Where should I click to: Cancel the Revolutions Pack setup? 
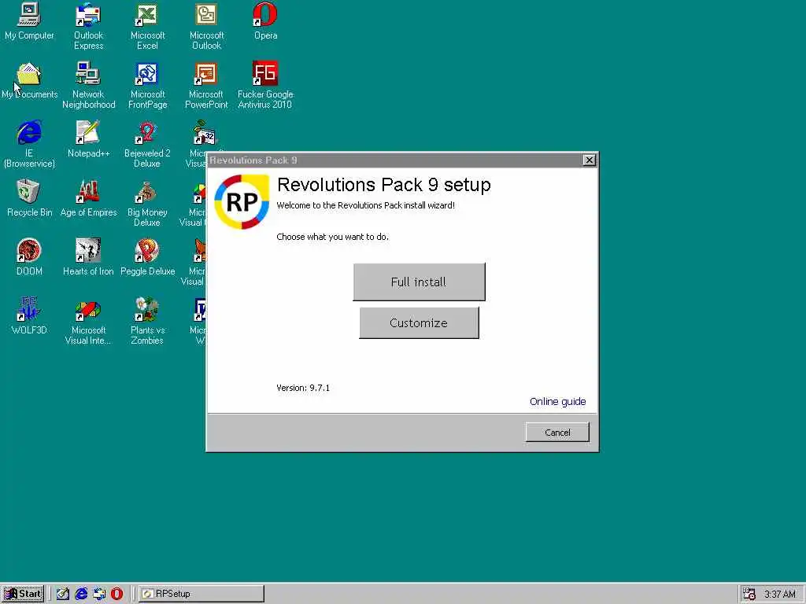tap(557, 433)
